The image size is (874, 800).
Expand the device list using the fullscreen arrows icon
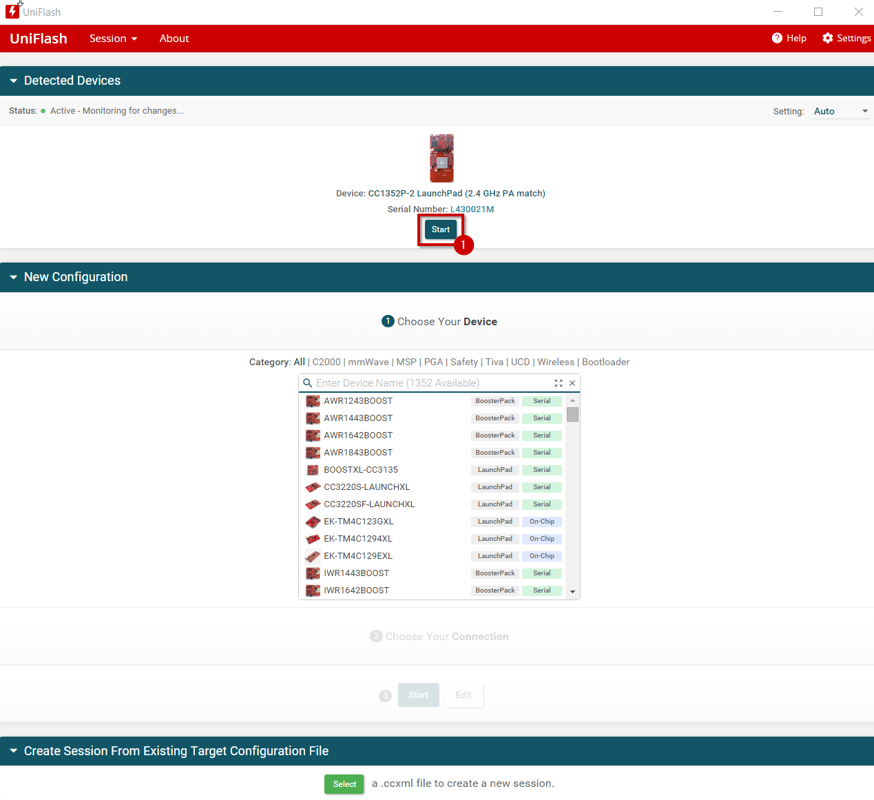point(558,382)
